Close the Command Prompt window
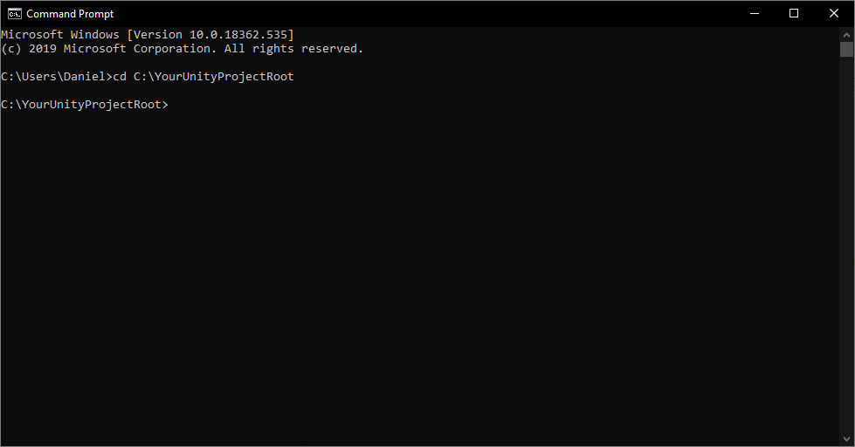The height and width of the screenshot is (447, 855). 834,14
